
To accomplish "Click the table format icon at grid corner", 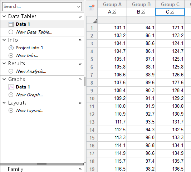I will pos(92,7).
